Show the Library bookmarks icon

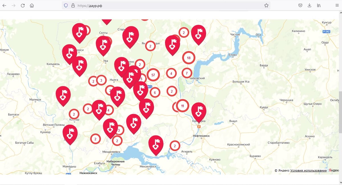point(319,5)
